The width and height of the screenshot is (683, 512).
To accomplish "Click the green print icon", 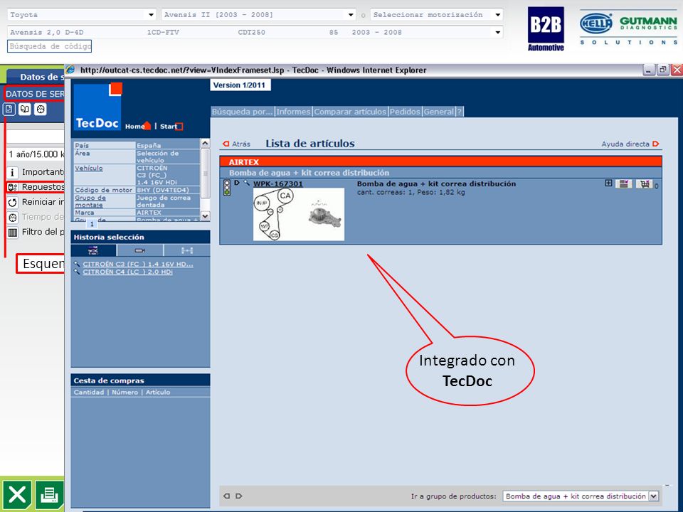I will tap(49, 495).
